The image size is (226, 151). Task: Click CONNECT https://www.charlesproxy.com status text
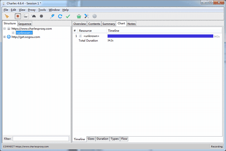[x=26, y=146]
